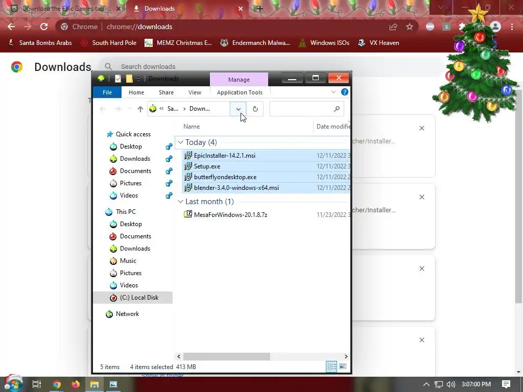The image size is (523, 392).
Task: Remove first download entry in Chrome
Action: (x=421, y=128)
